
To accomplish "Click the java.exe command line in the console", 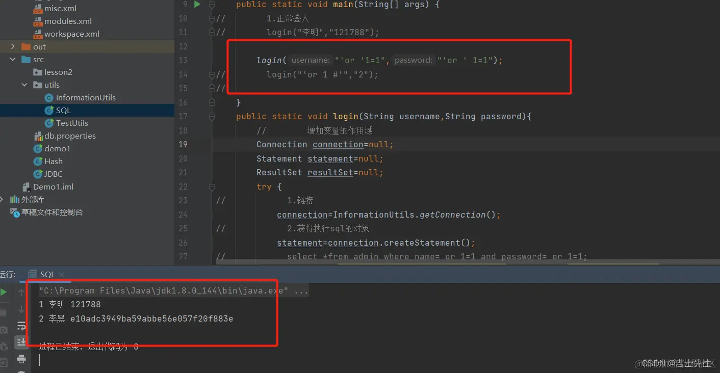I will (173, 291).
